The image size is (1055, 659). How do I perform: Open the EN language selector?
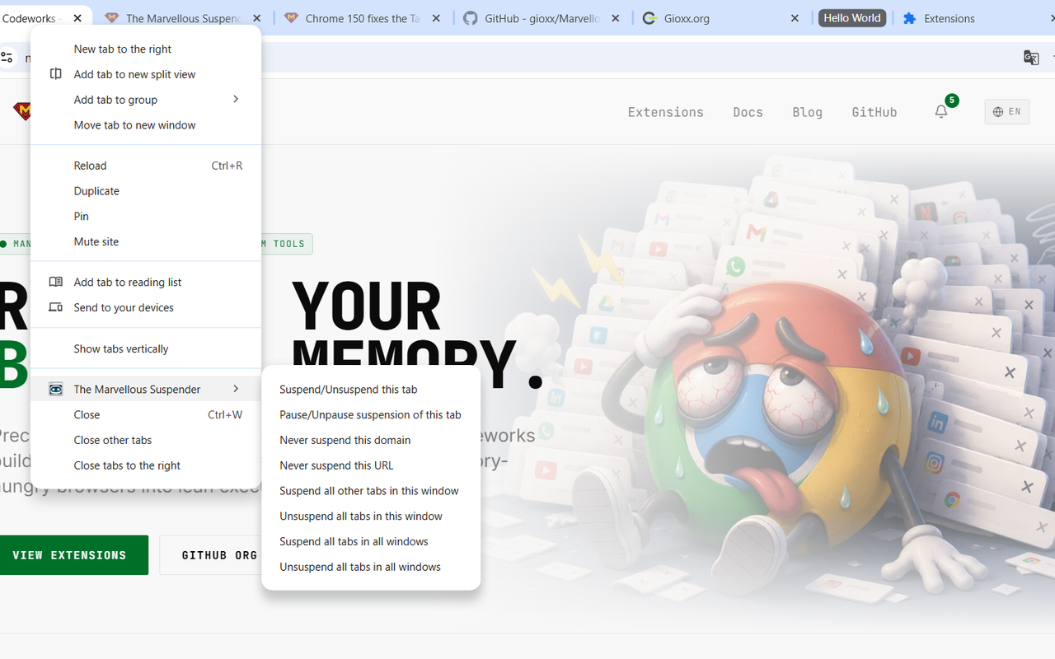(1007, 112)
